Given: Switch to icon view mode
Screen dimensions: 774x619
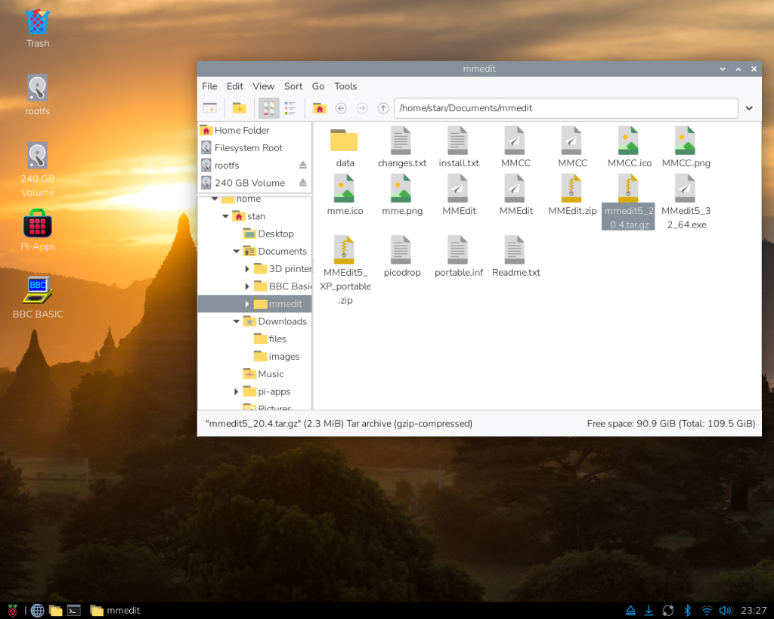Looking at the screenshot, I should (268, 108).
